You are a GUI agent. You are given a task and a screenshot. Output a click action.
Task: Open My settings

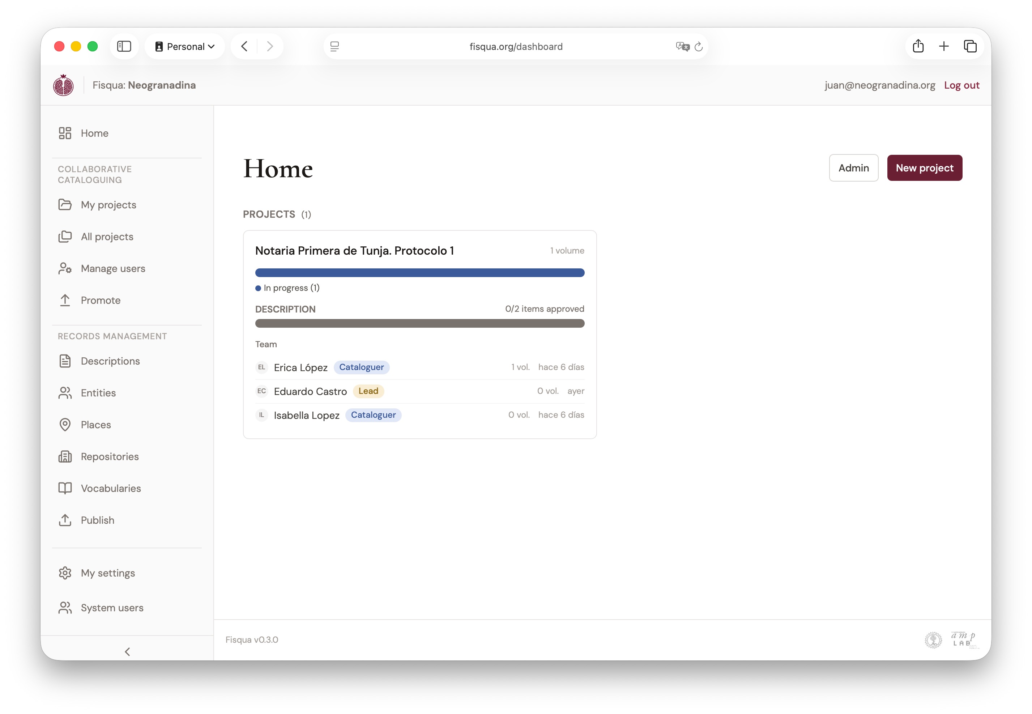tap(127, 573)
